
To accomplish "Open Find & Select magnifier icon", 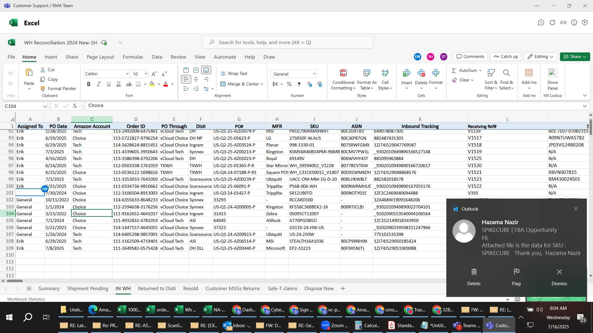I will coord(506,73).
